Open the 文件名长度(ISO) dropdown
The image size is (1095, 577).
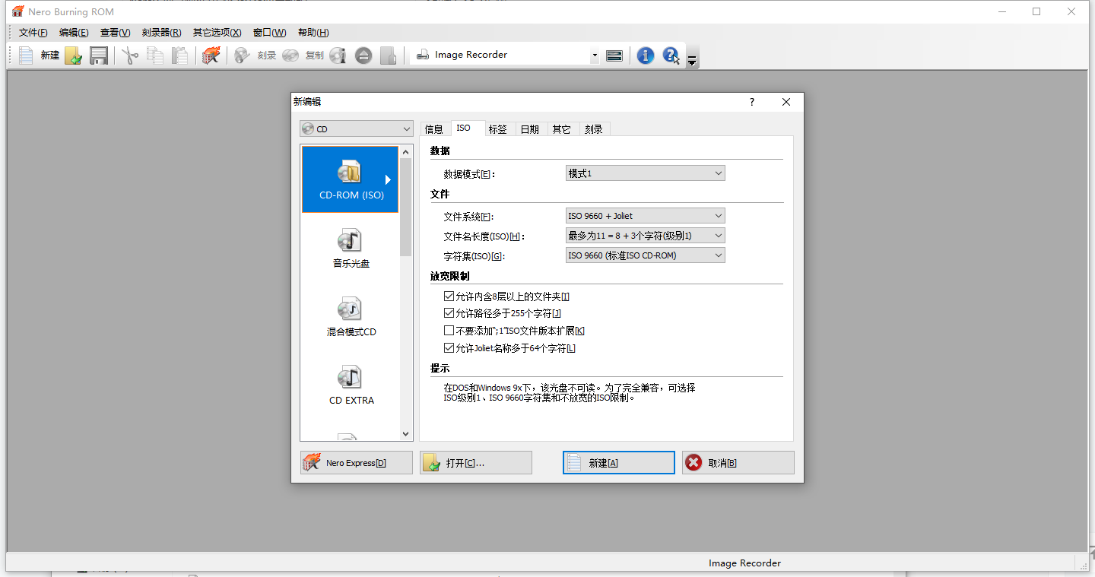pyautogui.click(x=646, y=236)
